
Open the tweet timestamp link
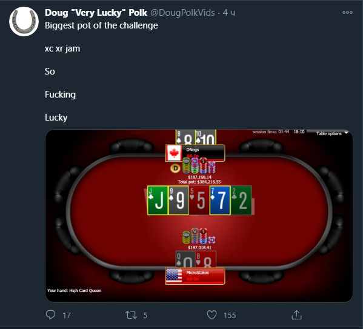pos(229,13)
